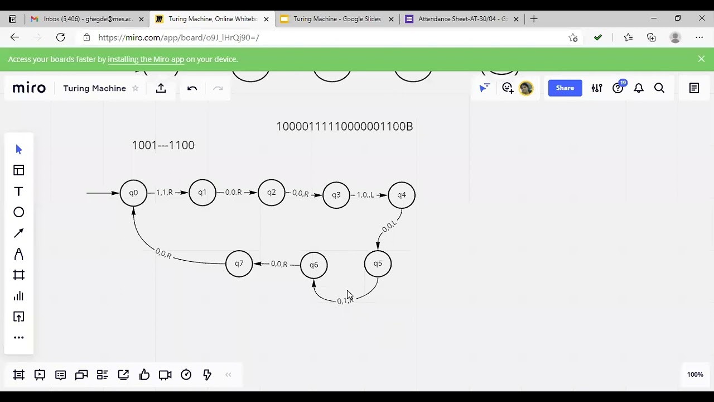
Task: Open frames panel in bottom toolbar
Action: (19, 375)
